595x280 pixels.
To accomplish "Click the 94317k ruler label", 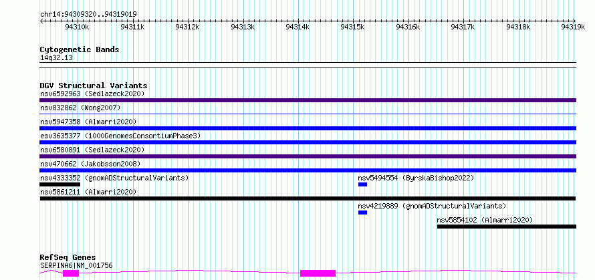I will pos(463,27).
